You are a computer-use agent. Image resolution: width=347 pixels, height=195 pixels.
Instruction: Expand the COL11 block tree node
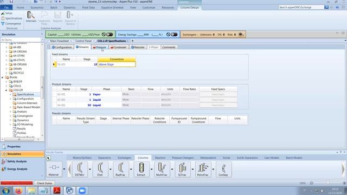(x=7, y=86)
